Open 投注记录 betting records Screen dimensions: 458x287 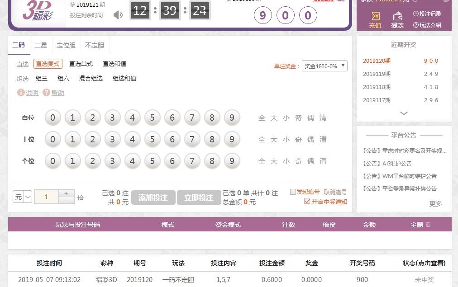[427, 14]
